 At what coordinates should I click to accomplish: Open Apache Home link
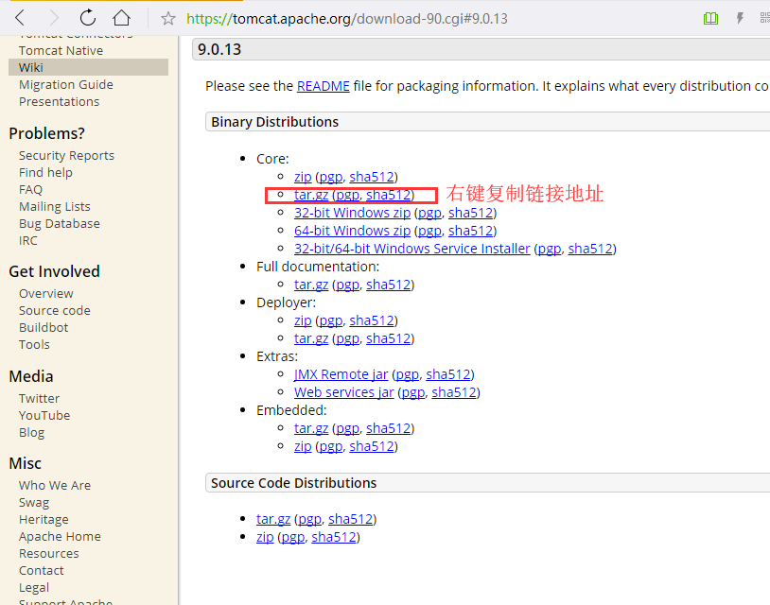coord(60,537)
